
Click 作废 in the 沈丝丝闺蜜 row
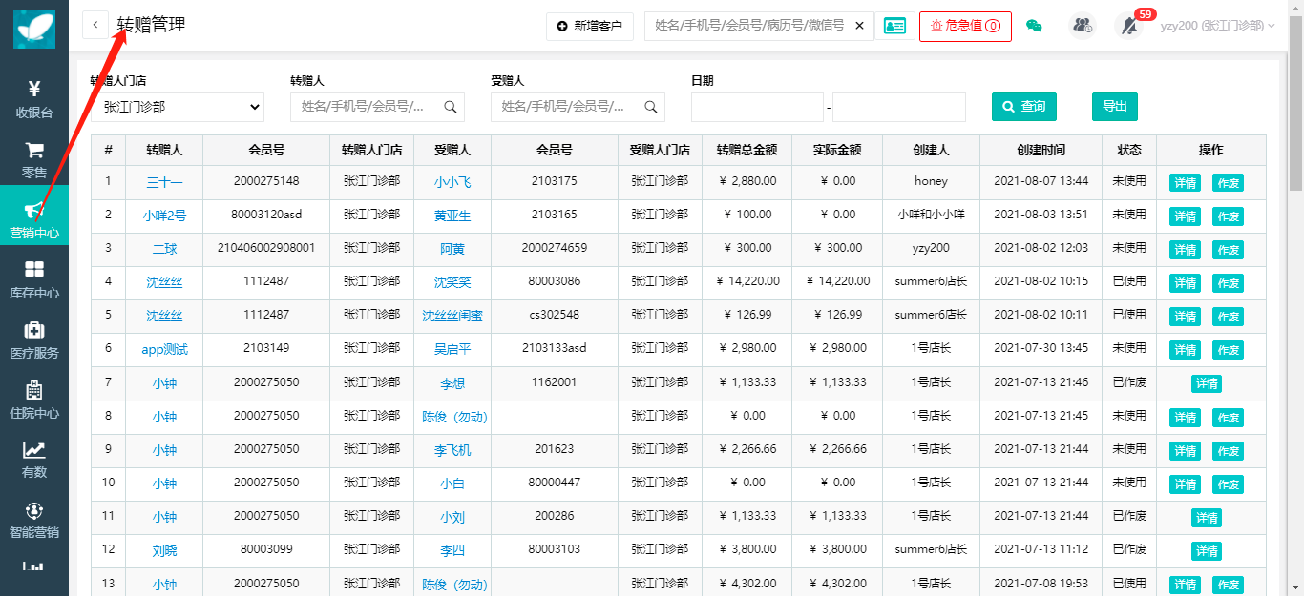tap(1228, 317)
